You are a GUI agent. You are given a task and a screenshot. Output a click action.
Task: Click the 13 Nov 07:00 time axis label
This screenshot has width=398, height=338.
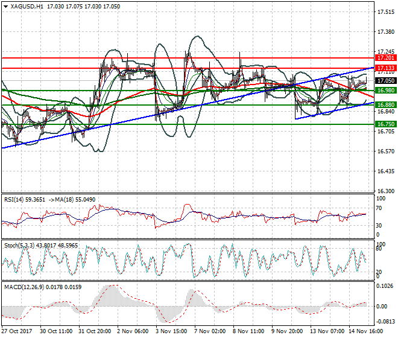click(x=327, y=331)
